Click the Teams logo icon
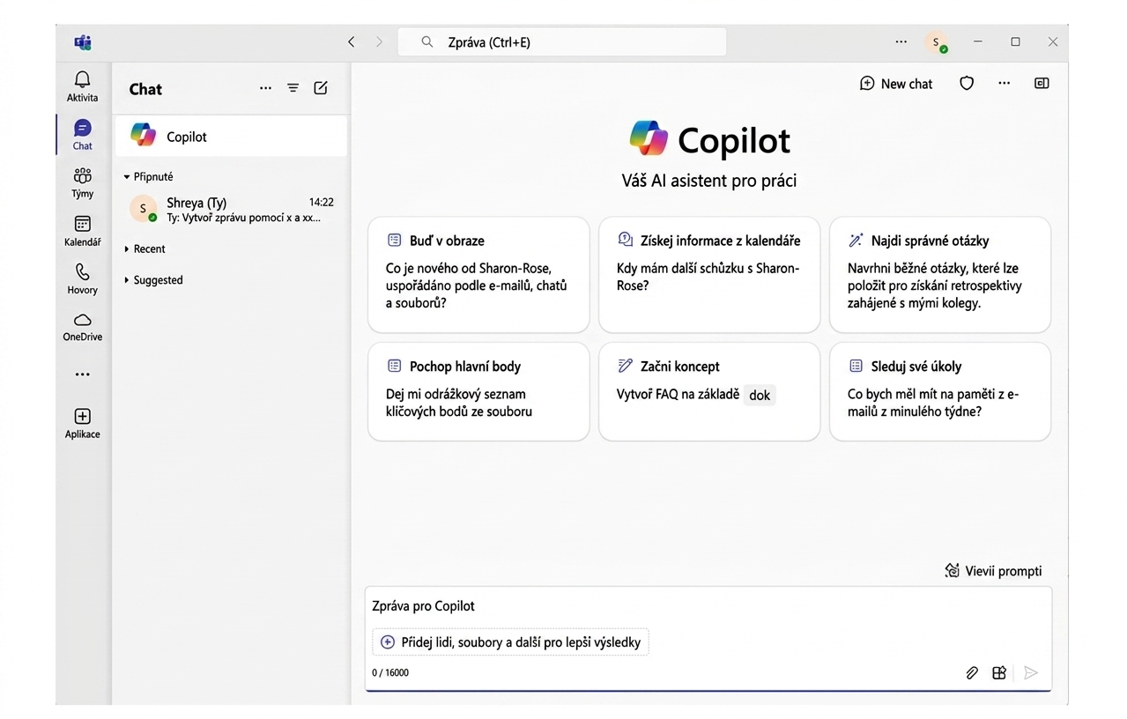 (x=83, y=41)
